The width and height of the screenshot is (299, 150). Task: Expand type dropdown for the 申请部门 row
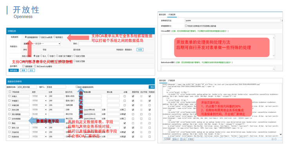pyautogui.click(x=39, y=101)
